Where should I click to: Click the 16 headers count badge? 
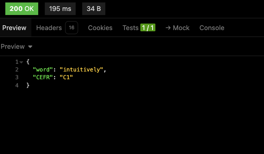click(72, 28)
